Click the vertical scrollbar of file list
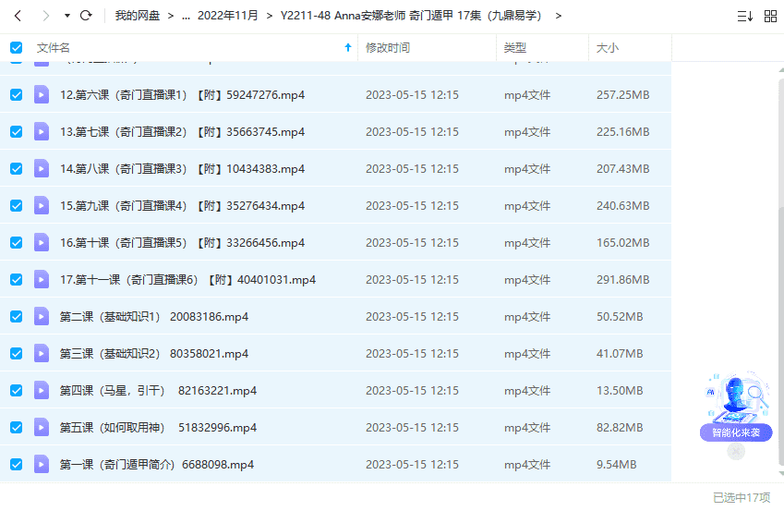 pos(778,277)
